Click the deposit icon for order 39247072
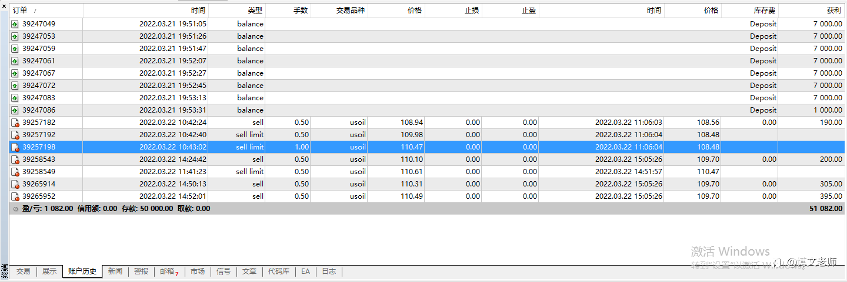 point(15,86)
